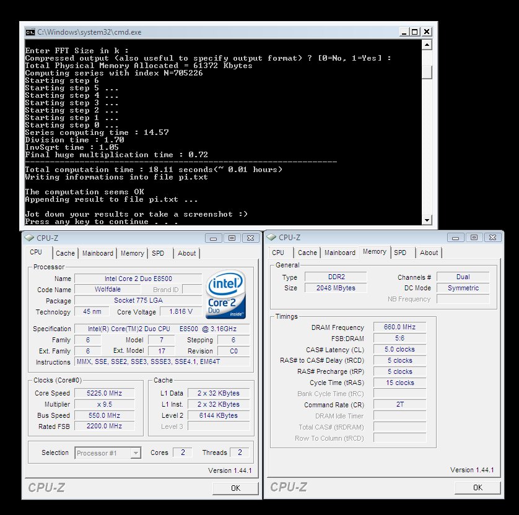Click the cmd scrollbar up arrow
The image size is (519, 515).
(x=427, y=45)
